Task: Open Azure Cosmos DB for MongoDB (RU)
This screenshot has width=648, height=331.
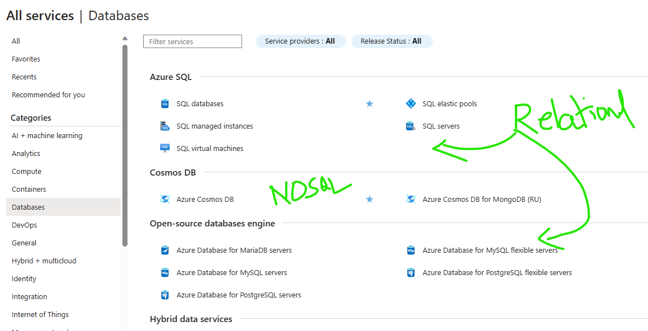Action: 482,199
